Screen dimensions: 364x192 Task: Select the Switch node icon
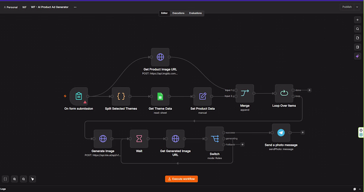pos(214,139)
